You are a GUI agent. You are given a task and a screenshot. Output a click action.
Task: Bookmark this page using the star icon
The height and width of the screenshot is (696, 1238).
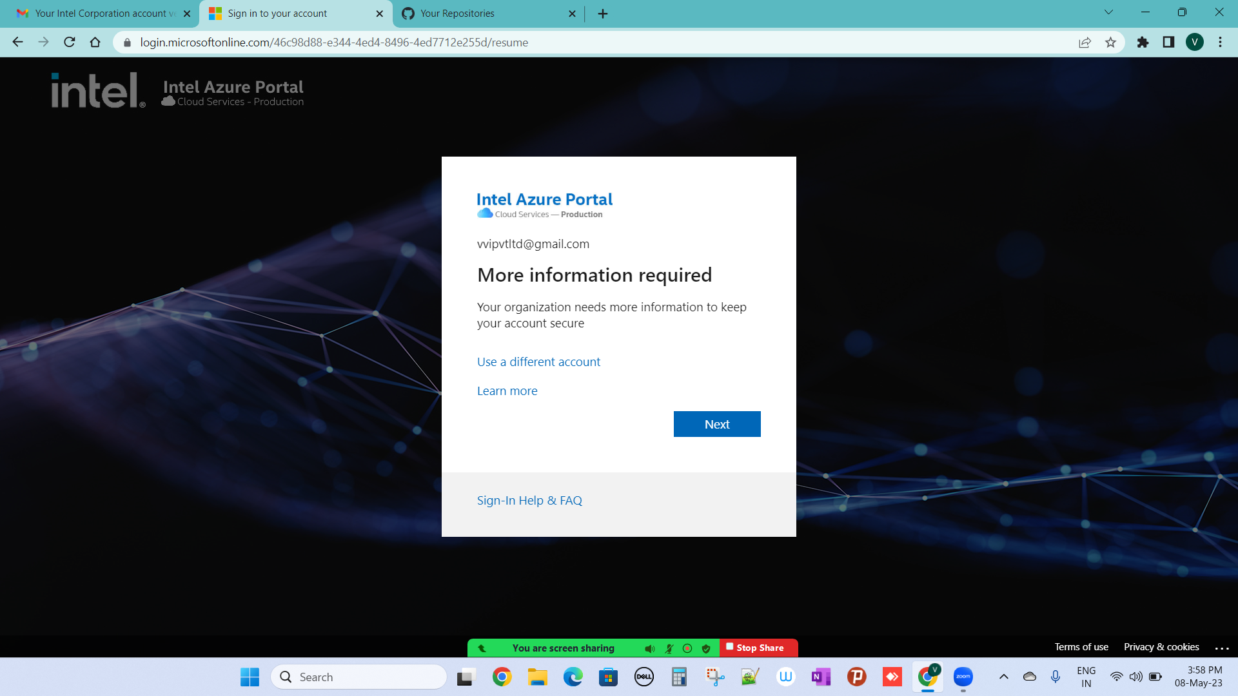(1111, 43)
